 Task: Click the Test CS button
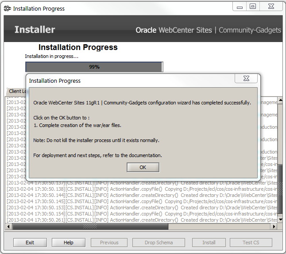click(251, 242)
